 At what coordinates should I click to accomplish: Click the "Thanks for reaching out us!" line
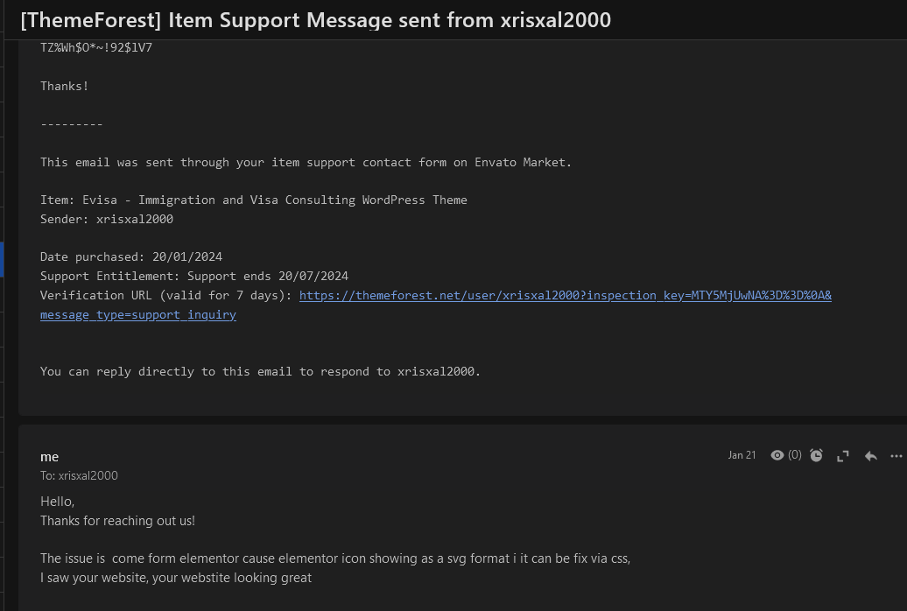tap(118, 521)
